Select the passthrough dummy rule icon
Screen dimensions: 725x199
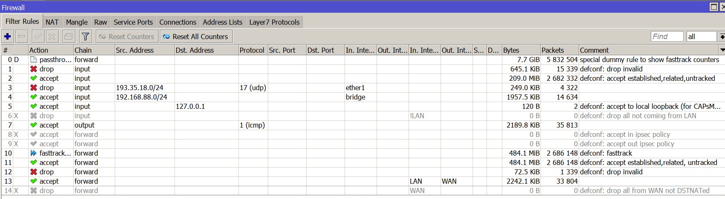pos(34,60)
